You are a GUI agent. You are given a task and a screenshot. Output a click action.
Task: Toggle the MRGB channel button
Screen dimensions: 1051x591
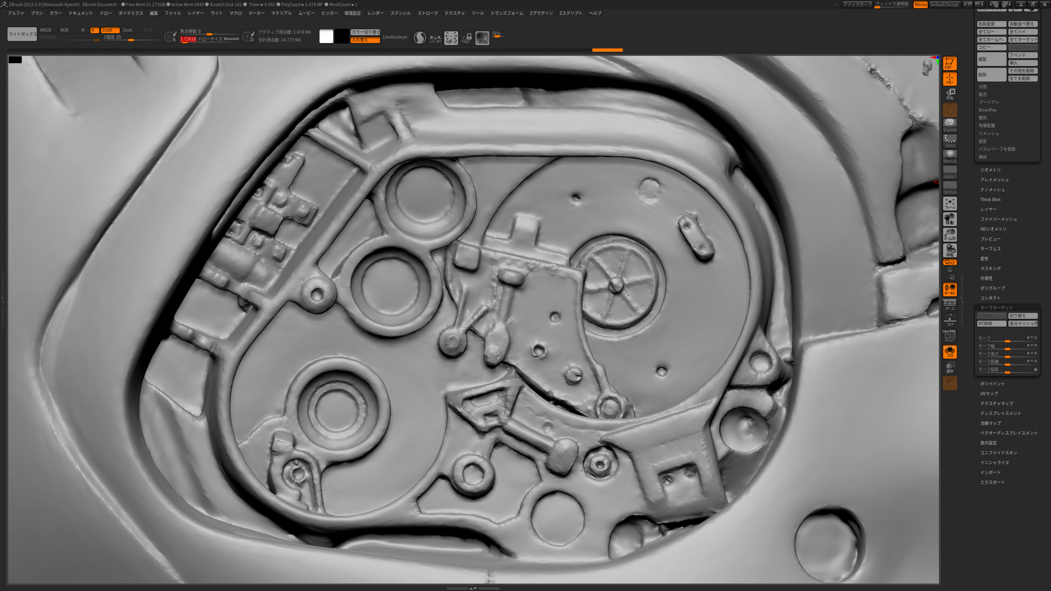[48, 30]
